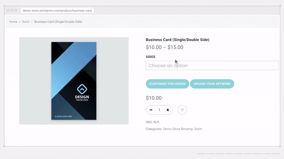Open Swim in the breadcrumb trail
This screenshot has height=159, width=284.
point(26,22)
